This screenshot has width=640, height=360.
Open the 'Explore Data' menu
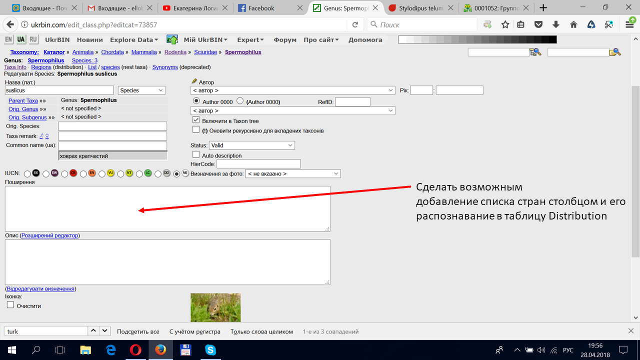(x=134, y=39)
